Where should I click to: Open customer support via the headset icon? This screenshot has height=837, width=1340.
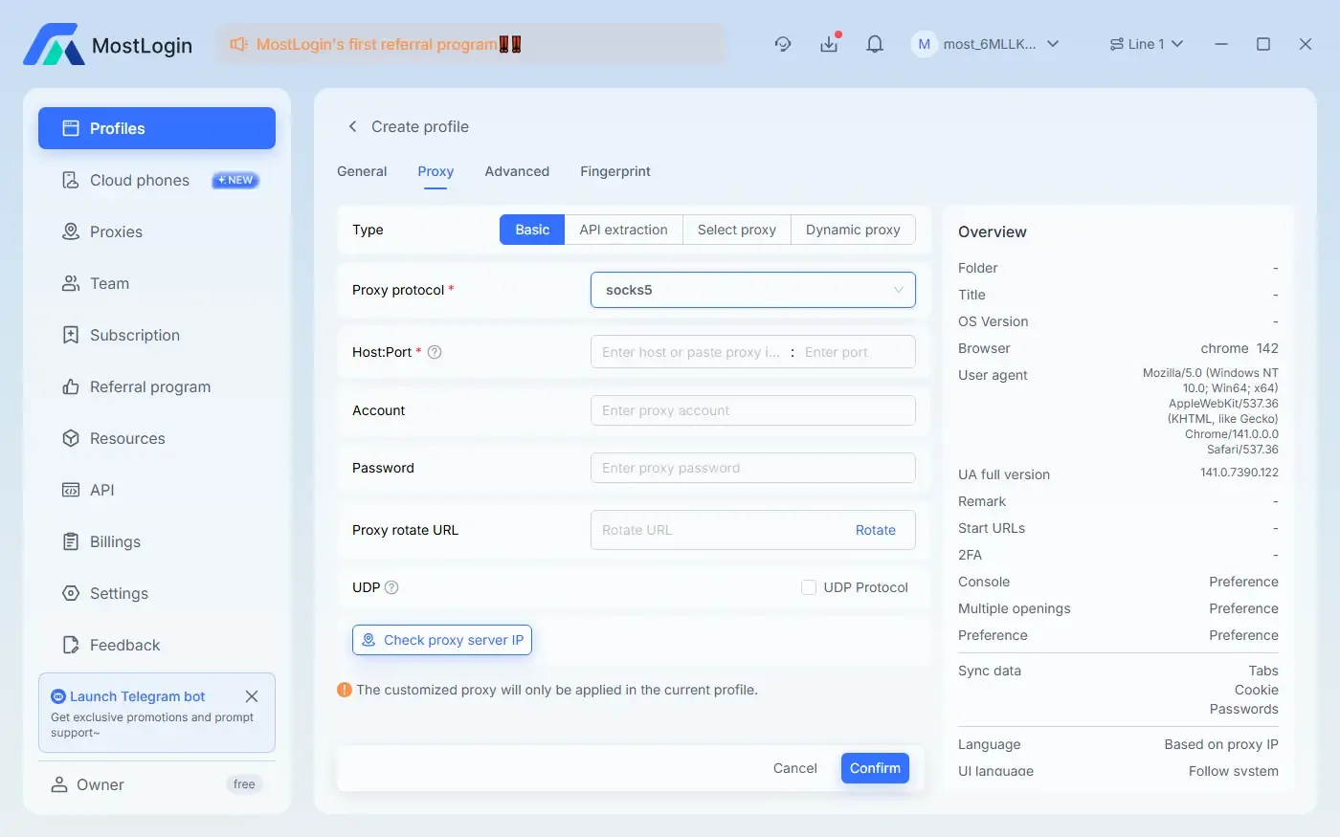tap(783, 44)
